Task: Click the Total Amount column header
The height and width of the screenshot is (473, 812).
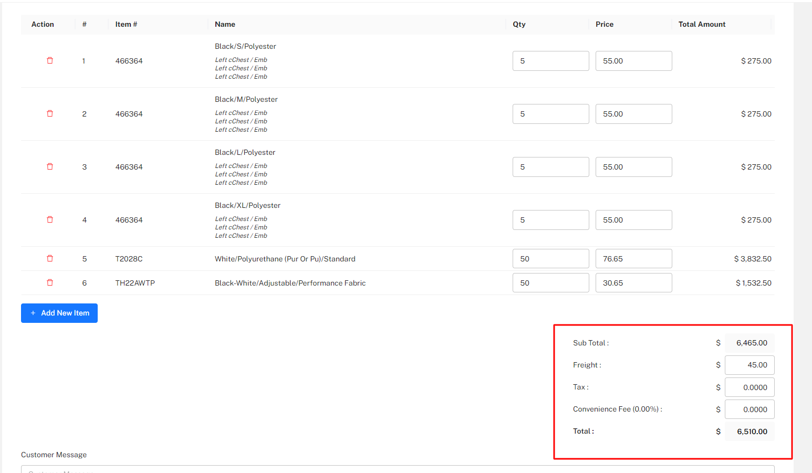Action: [x=701, y=25]
